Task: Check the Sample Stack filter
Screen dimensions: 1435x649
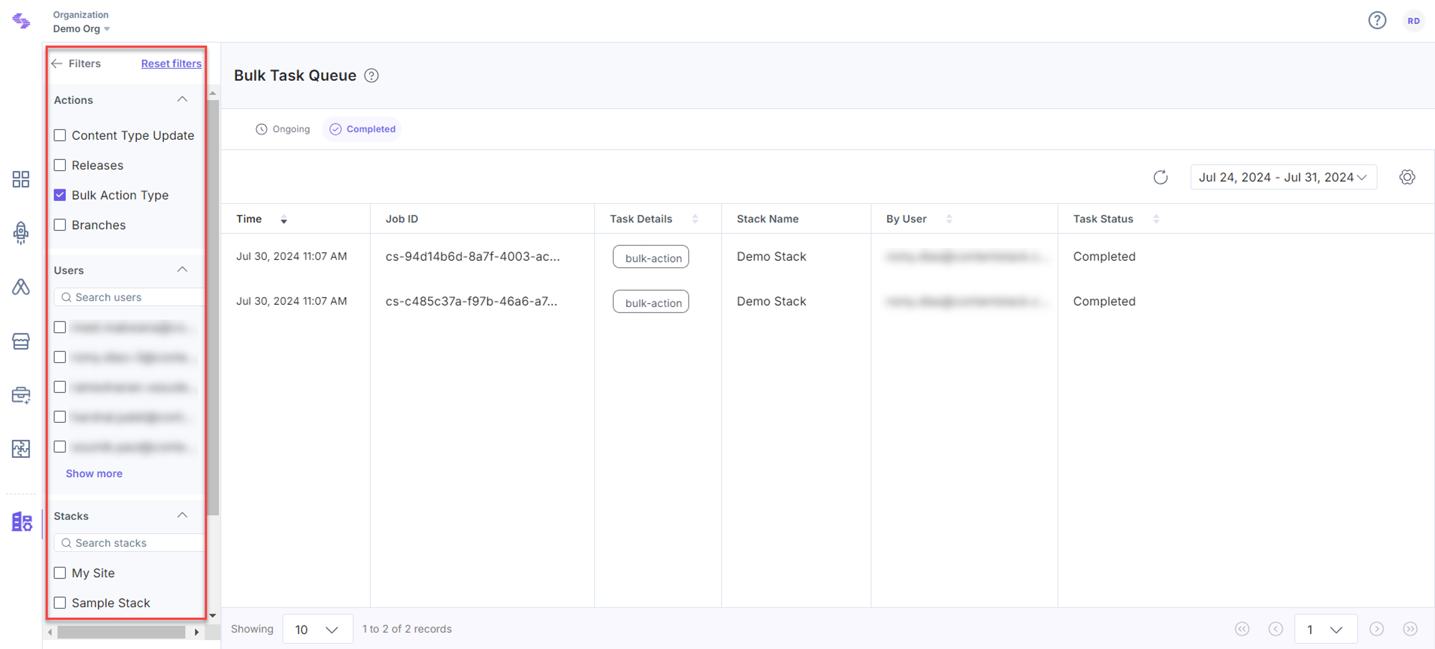Action: click(x=60, y=603)
